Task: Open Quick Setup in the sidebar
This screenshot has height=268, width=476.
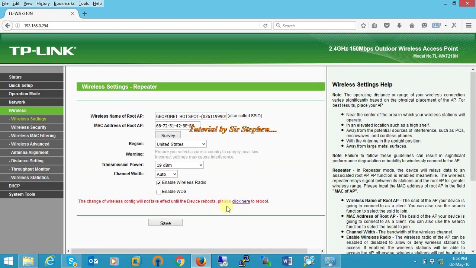Action: pyautogui.click(x=32, y=85)
